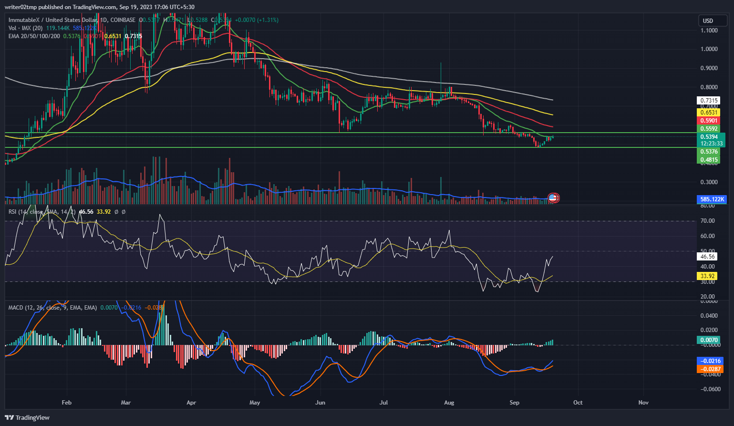Click the Jul label on time axis
The height and width of the screenshot is (426, 734).
point(383,403)
